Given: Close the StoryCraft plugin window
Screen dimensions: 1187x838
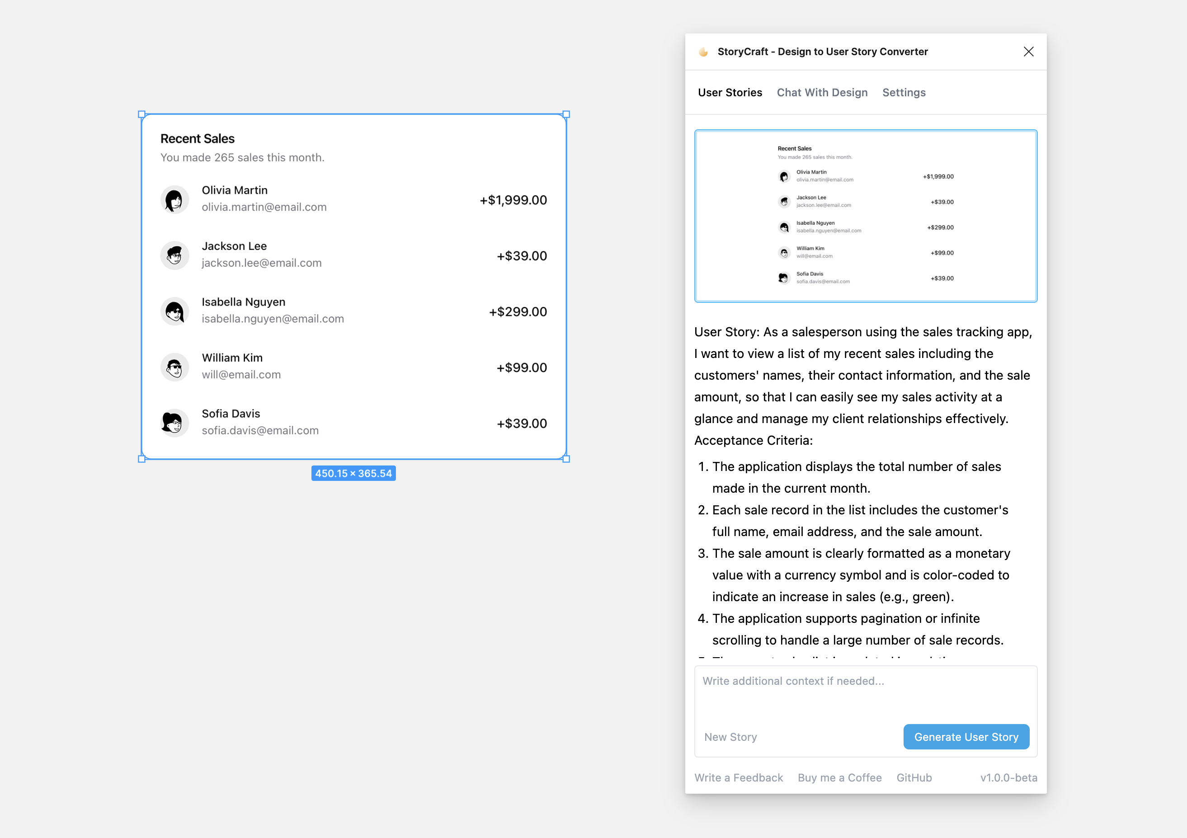Looking at the screenshot, I should [1028, 52].
